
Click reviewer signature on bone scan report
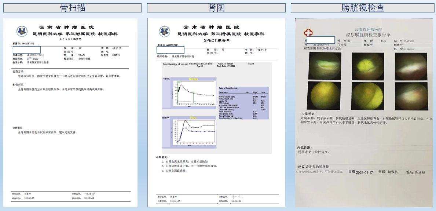tap(89, 193)
